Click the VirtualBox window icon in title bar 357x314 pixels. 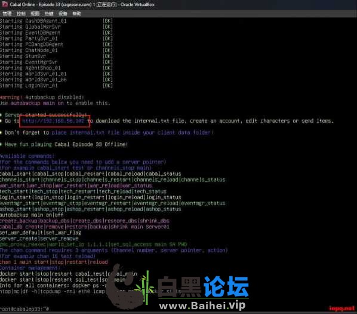pyautogui.click(x=4, y=4)
